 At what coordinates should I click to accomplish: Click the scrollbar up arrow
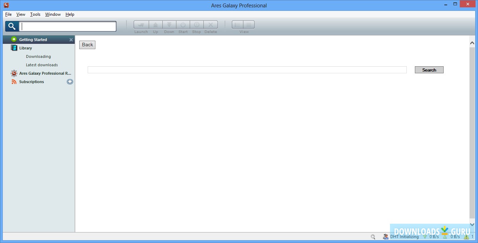[472, 43]
